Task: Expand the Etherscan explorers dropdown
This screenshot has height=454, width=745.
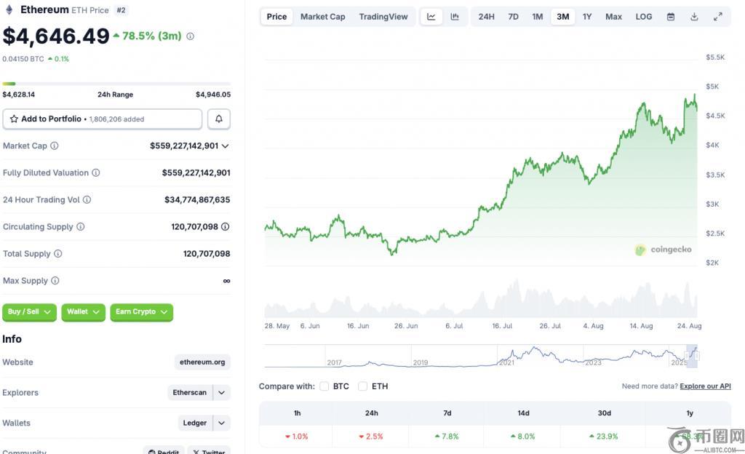Action: 222,393
